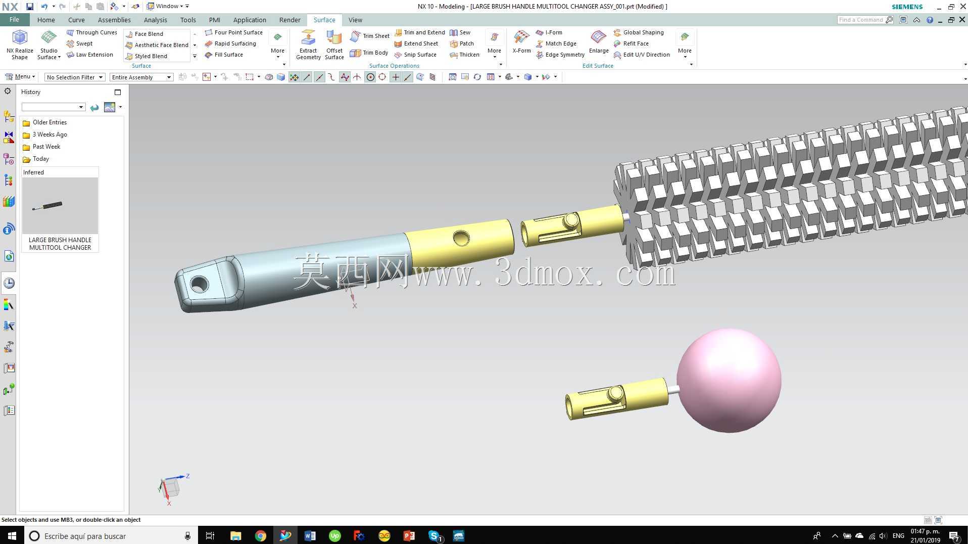Click the Studio Surface icon
This screenshot has width=968, height=544.
(49, 38)
